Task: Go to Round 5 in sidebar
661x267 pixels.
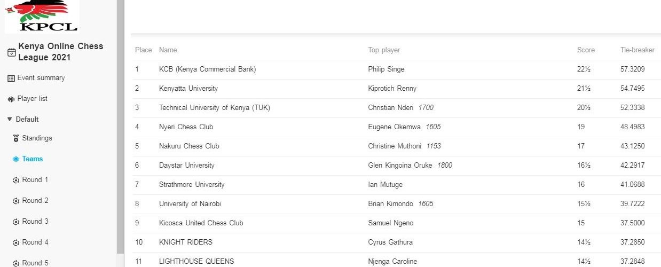Action: pyautogui.click(x=35, y=263)
